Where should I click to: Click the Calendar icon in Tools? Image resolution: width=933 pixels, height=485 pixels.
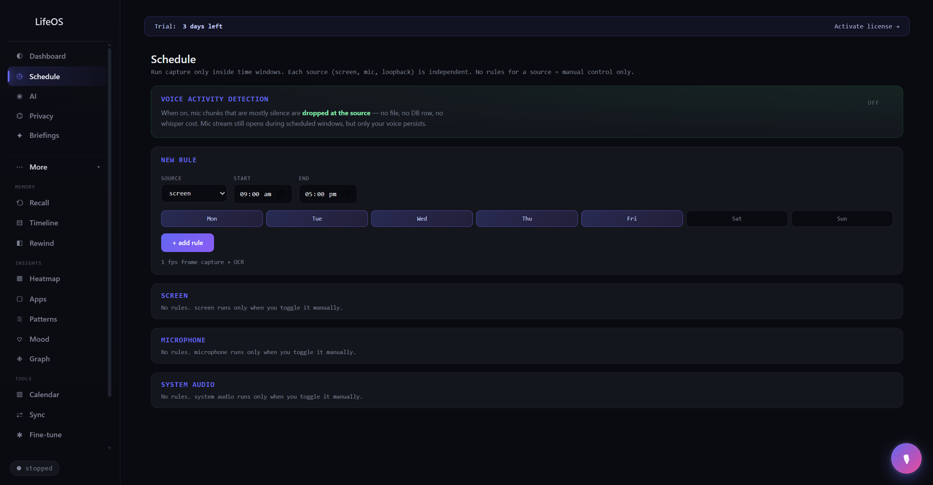coord(19,395)
